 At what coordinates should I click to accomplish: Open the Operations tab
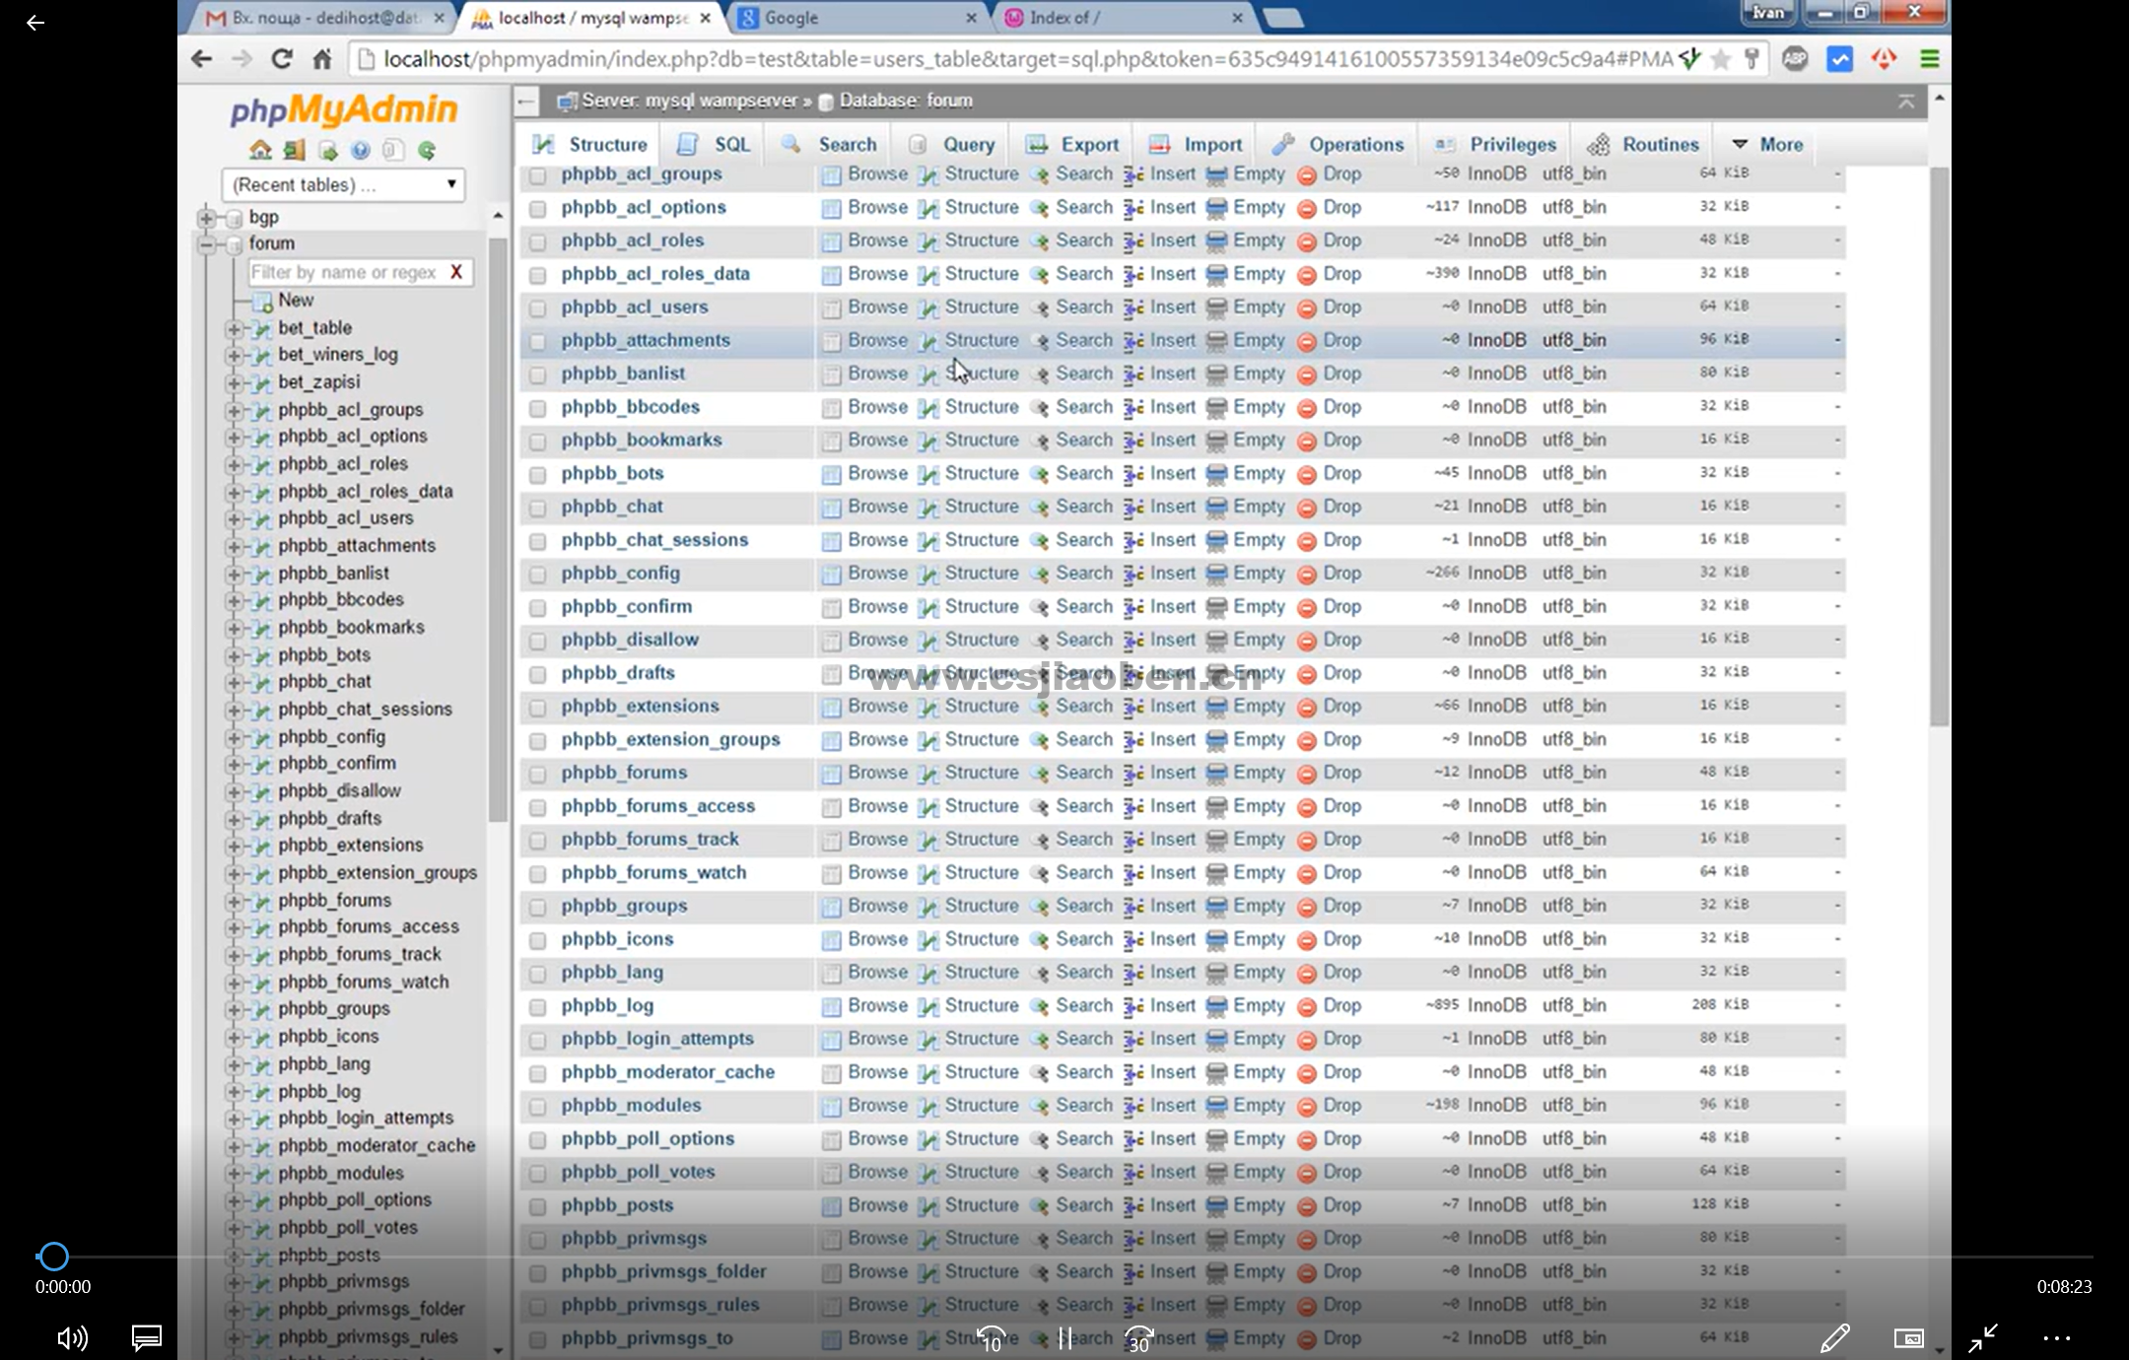1337,144
